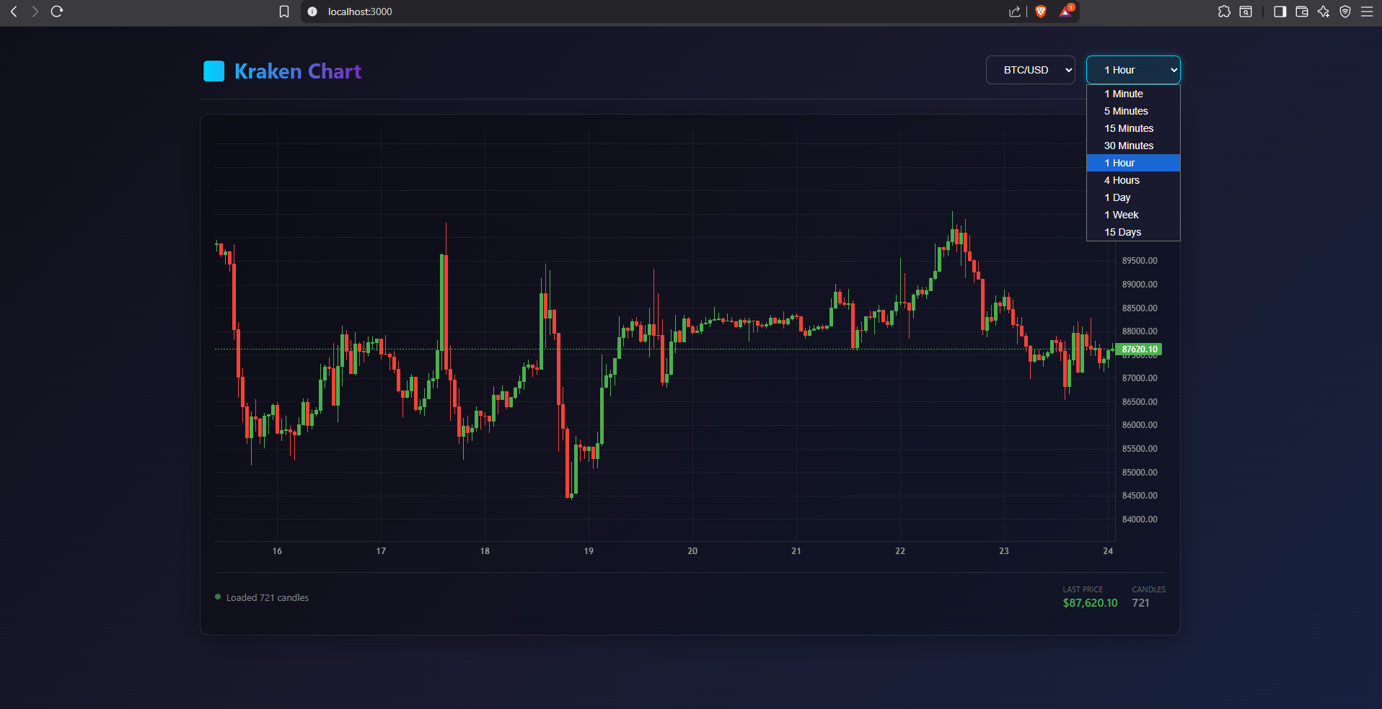Click the date label 24 on time axis
The width and height of the screenshot is (1382, 709).
pyautogui.click(x=1108, y=551)
